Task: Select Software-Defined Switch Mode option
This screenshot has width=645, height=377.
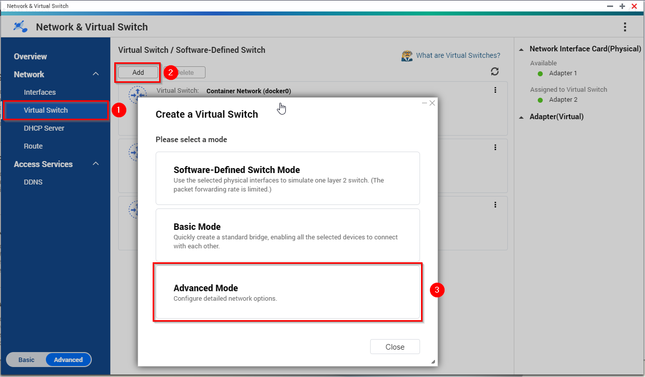Action: pyautogui.click(x=287, y=178)
